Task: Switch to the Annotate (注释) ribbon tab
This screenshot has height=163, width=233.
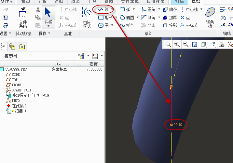Action: tap(59, 2)
